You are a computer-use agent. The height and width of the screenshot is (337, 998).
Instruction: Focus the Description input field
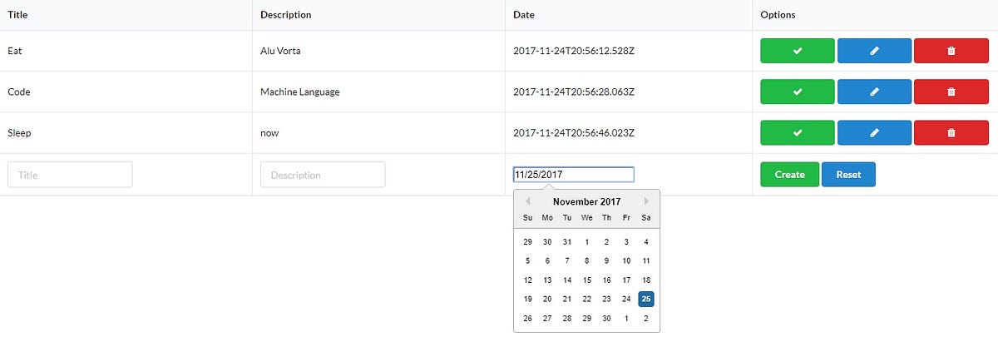point(323,175)
